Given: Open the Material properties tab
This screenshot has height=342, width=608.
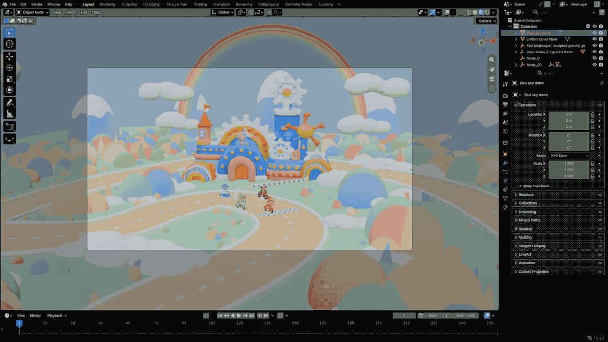Looking at the screenshot, I should pos(505,207).
